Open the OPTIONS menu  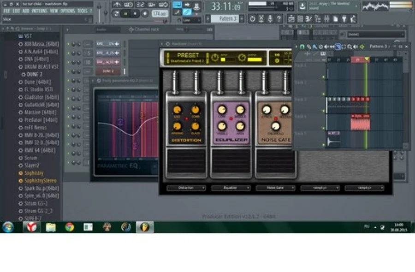click(x=67, y=11)
